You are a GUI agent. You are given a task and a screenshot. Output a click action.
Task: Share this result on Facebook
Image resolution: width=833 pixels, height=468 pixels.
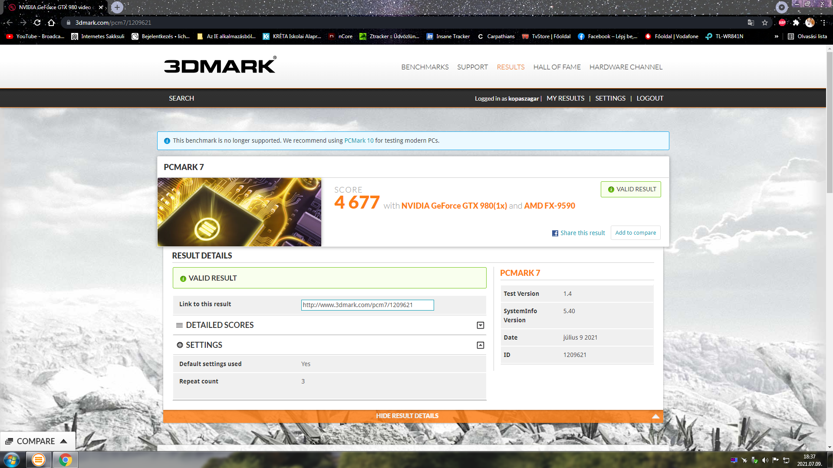click(578, 233)
